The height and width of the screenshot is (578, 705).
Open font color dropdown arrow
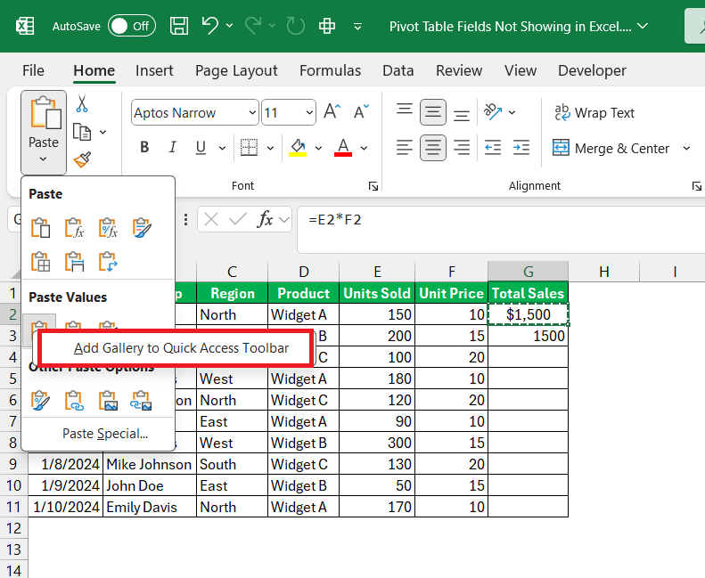coord(365,148)
